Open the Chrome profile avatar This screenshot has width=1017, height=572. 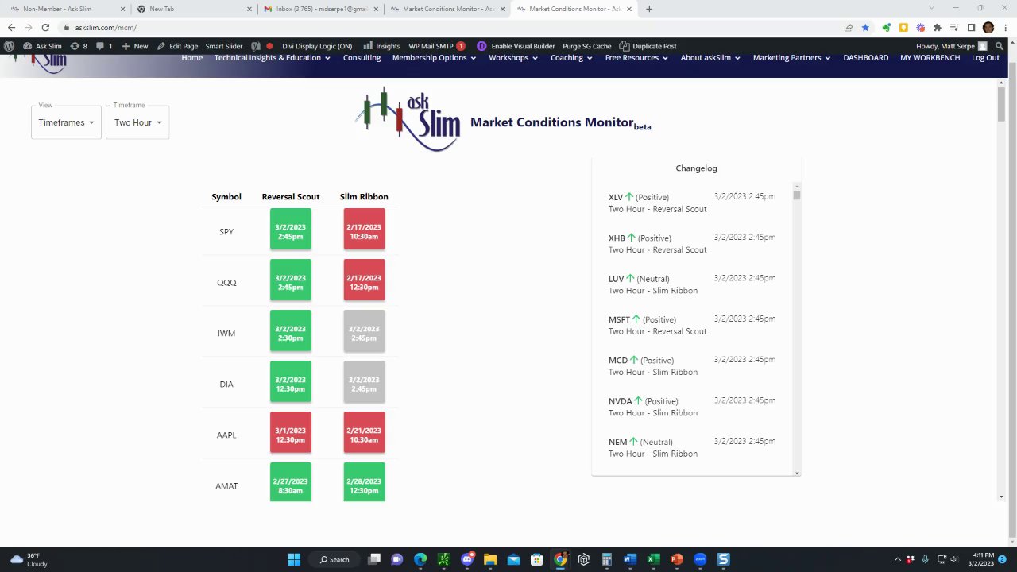pos(988,28)
